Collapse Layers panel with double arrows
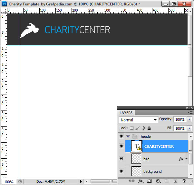The height and width of the screenshot is (185, 194). (187, 108)
